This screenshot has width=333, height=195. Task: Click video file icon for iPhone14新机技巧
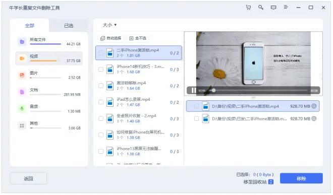(110, 70)
